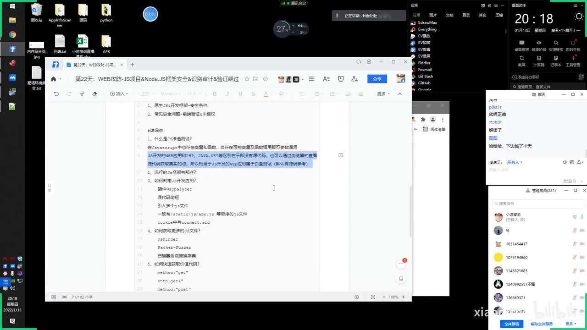Screen dimensions: 587x330
Task: Open 所有人 recipient dropdown in chat
Action: (x=515, y=162)
